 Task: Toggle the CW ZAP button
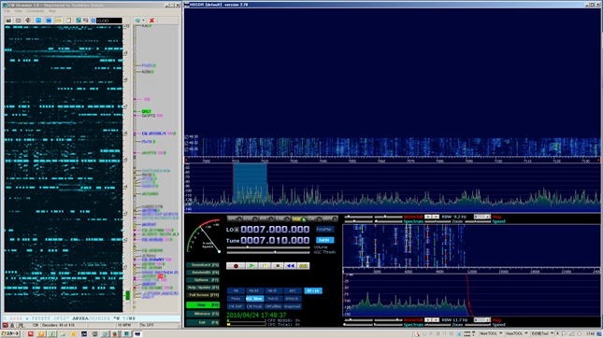237,306
